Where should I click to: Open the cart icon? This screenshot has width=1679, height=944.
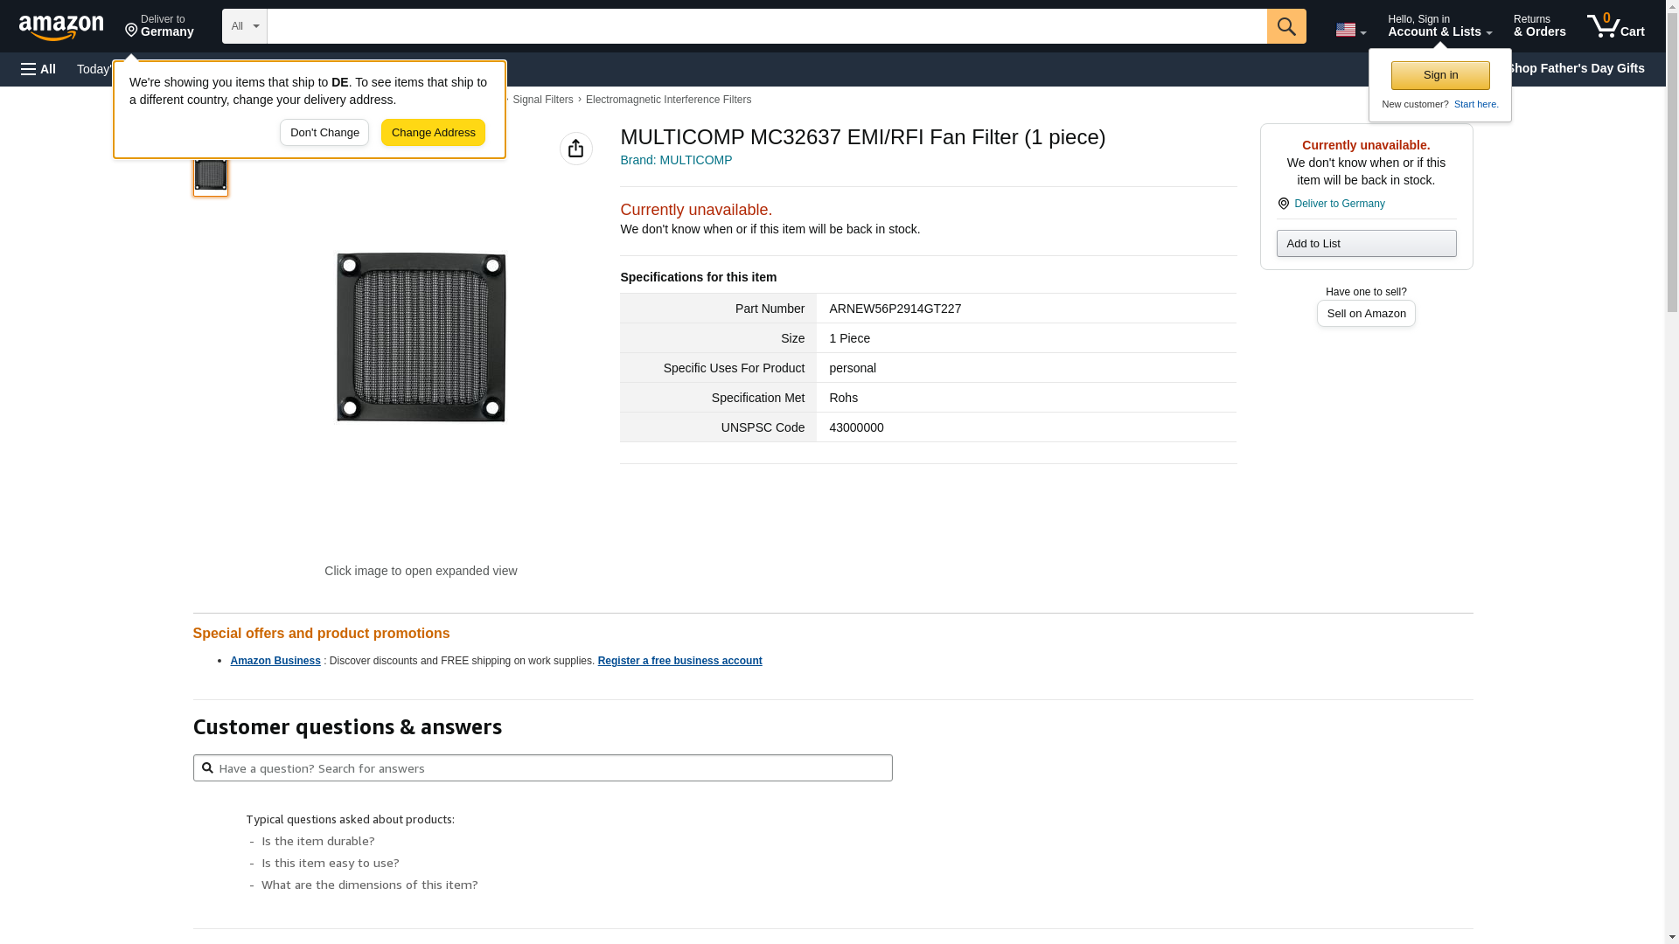1615,26
